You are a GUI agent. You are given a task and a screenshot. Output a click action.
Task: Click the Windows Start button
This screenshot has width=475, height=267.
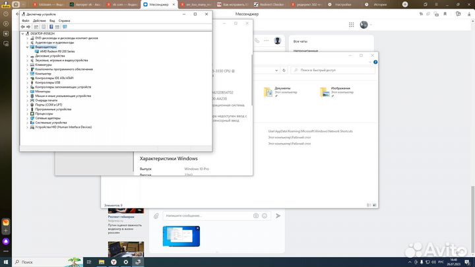[6, 262]
